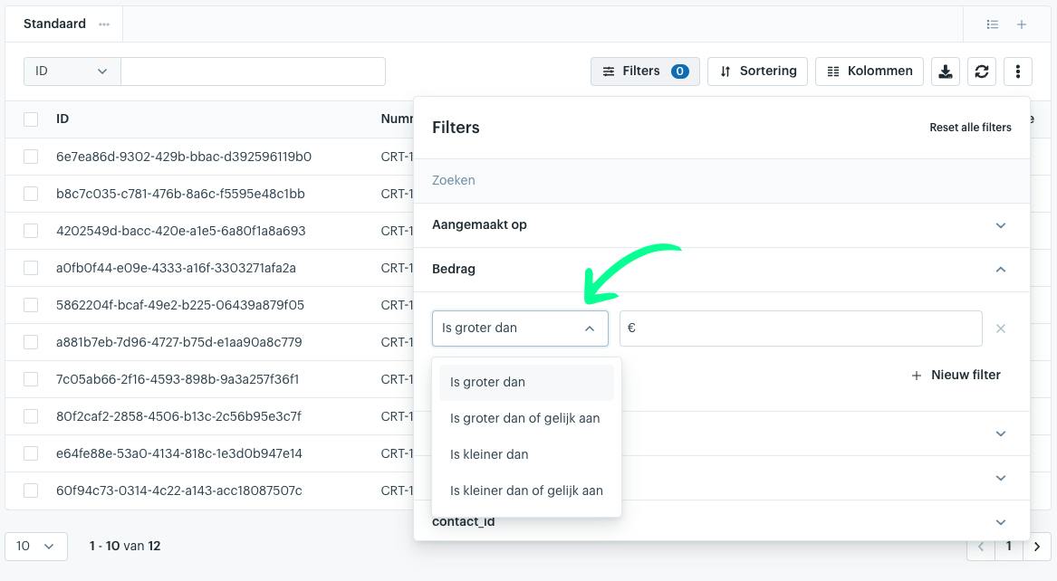Click ID text 7c05ab66-2f16-4593-898b-9a3a257f36f1

[178, 379]
